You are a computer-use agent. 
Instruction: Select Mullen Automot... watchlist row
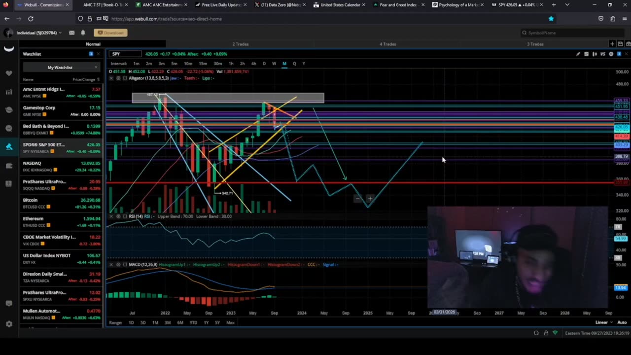[x=62, y=314]
